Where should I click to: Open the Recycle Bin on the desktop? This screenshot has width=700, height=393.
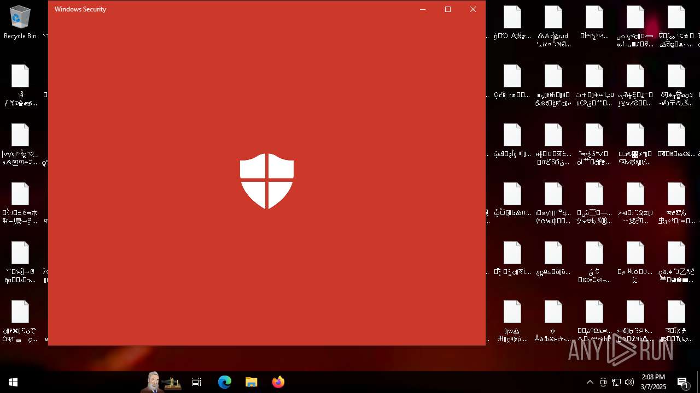pos(20,23)
